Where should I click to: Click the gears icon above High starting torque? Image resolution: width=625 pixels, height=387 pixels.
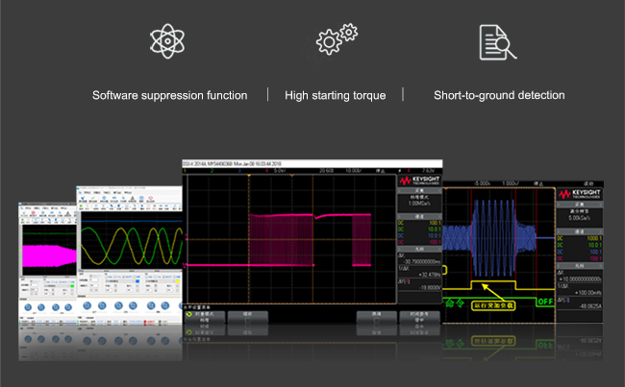pyautogui.click(x=336, y=41)
